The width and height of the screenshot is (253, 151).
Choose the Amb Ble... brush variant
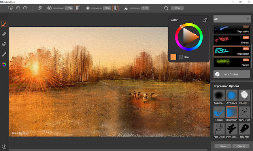pyautogui.click(x=219, y=97)
